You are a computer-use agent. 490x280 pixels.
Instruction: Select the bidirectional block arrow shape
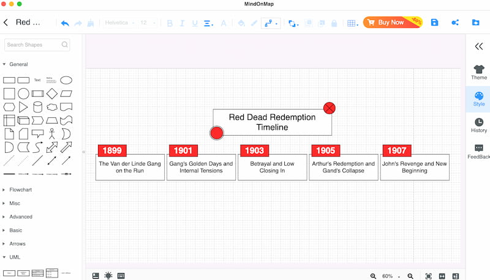[52, 147]
